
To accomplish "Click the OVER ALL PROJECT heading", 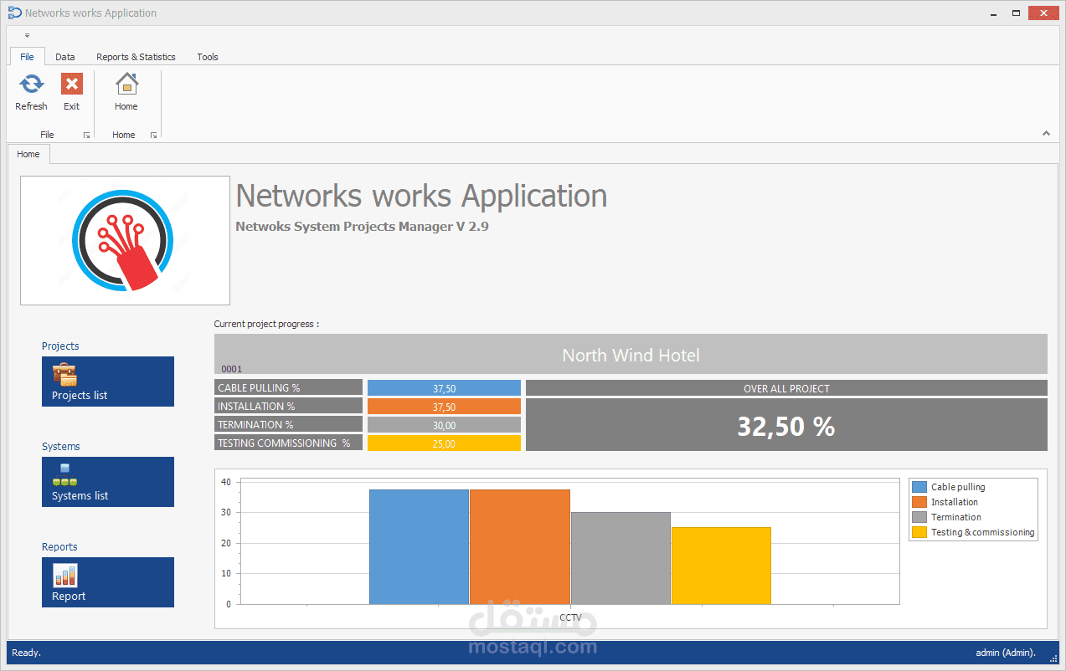I will coord(786,388).
